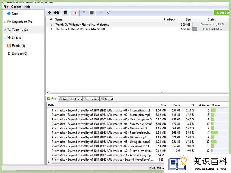Click the Torrents arrows icon in sidebar
This screenshot has height=173, width=231.
9,29
